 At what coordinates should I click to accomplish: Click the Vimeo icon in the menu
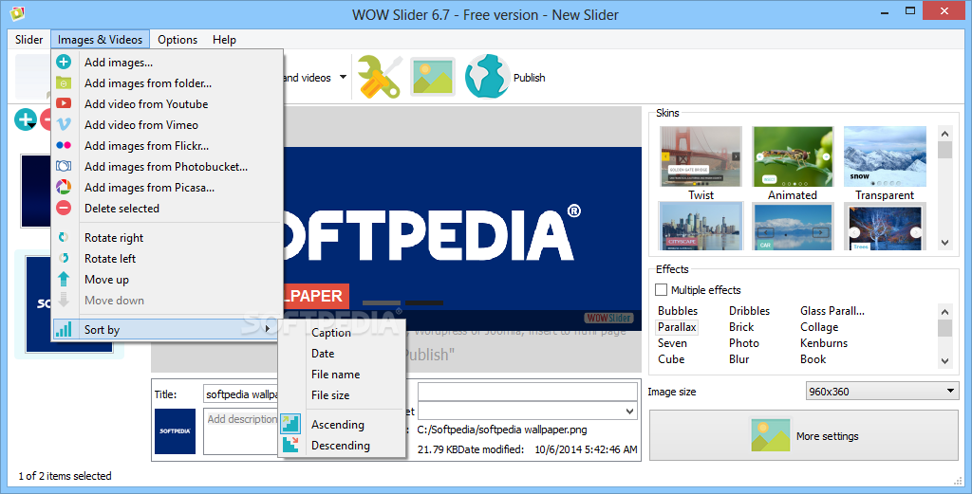[x=64, y=124]
